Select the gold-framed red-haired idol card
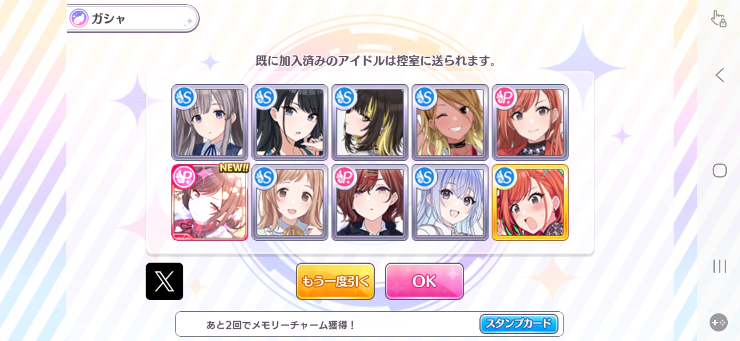This screenshot has height=341, width=740. [x=530, y=202]
